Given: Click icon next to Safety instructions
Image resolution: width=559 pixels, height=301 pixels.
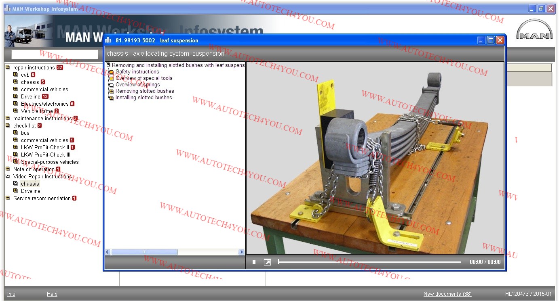Looking at the screenshot, I should pos(112,72).
